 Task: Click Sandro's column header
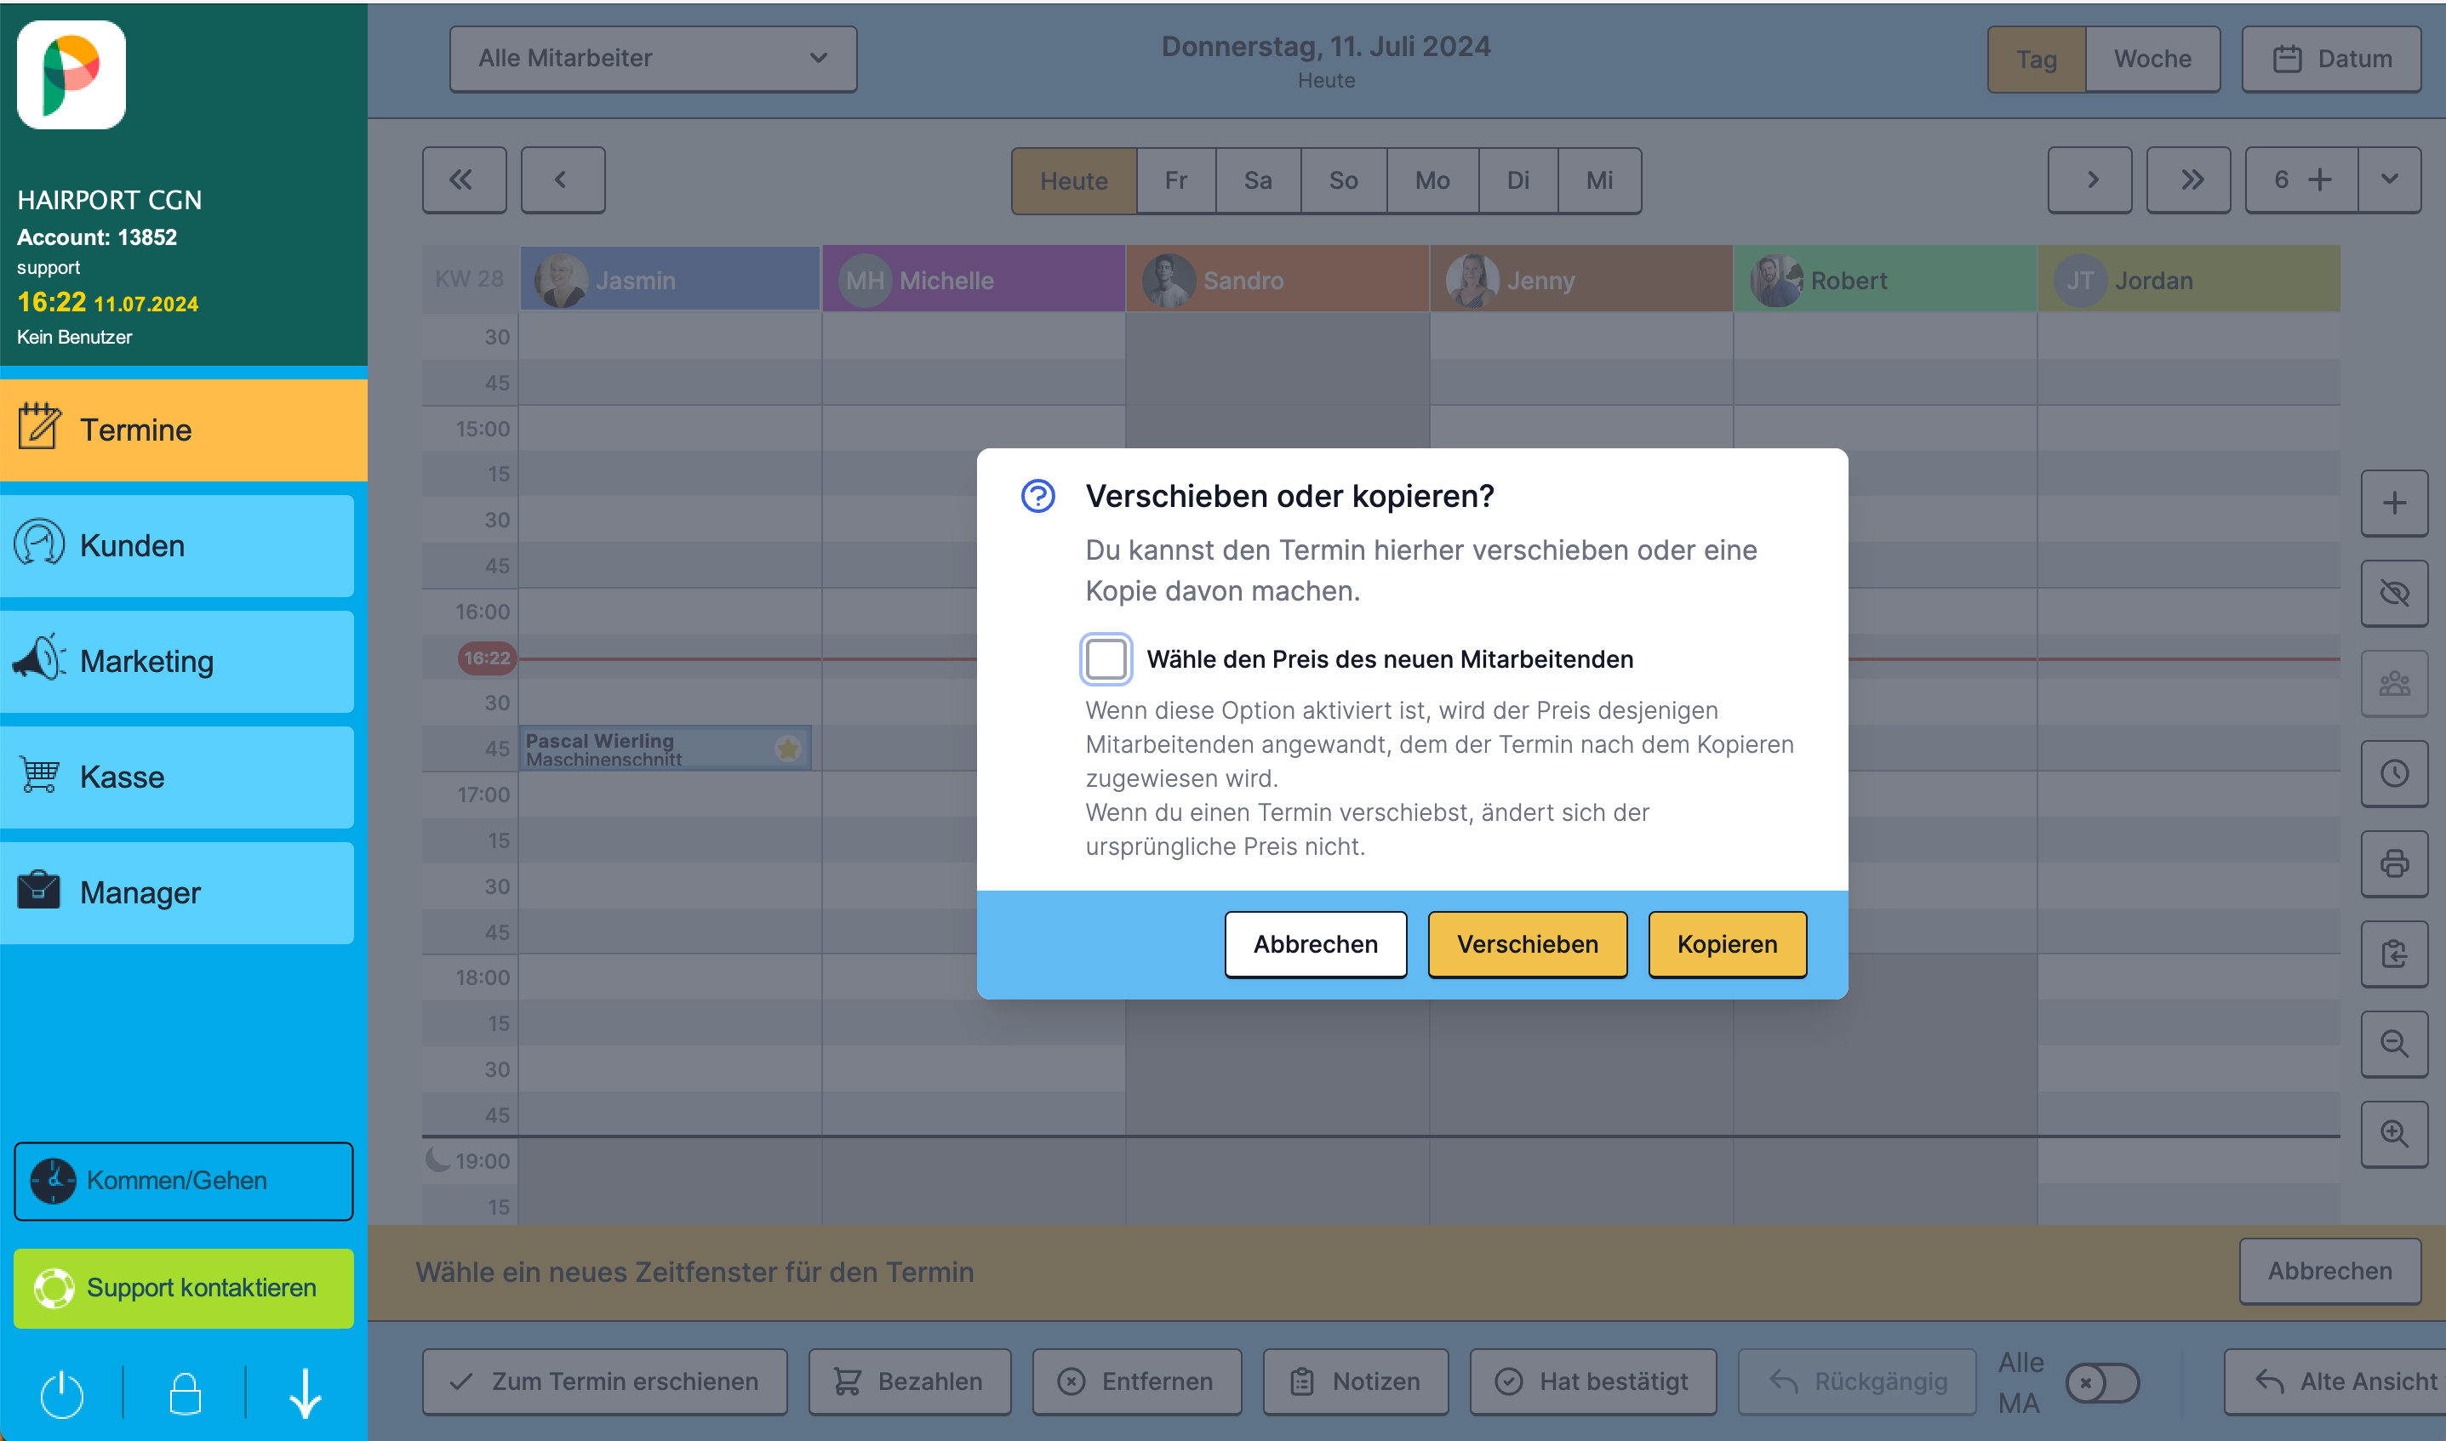click(x=1278, y=280)
